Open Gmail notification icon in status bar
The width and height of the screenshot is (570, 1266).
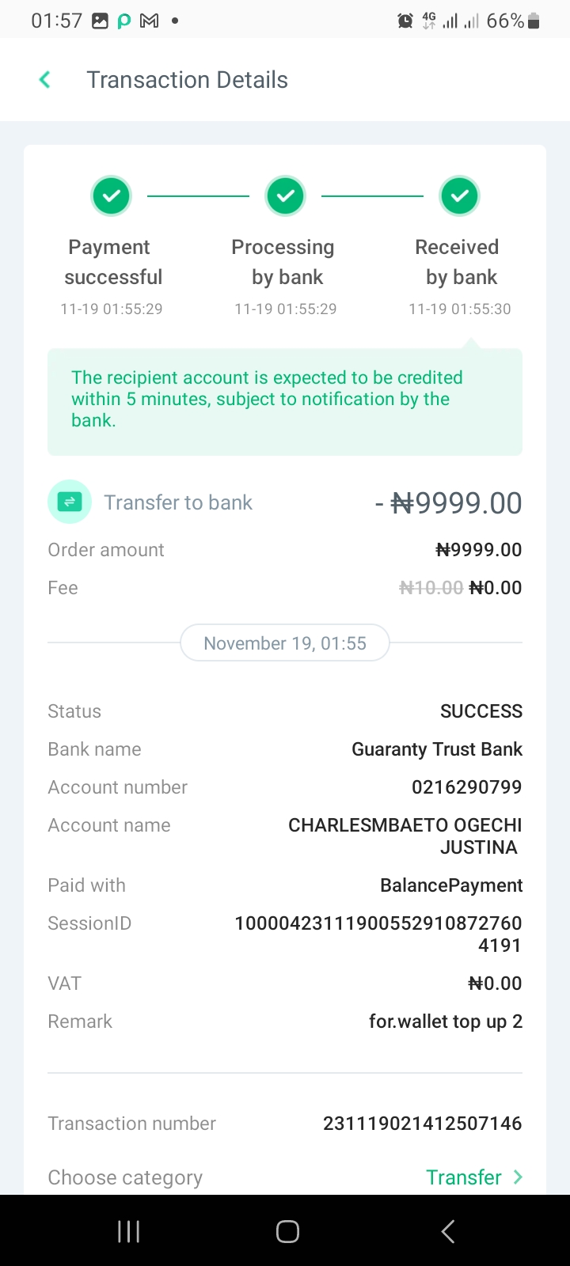point(149,21)
